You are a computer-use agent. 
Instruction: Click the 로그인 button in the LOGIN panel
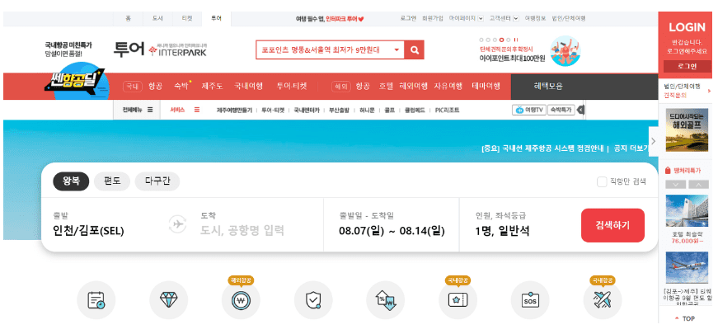(687, 66)
